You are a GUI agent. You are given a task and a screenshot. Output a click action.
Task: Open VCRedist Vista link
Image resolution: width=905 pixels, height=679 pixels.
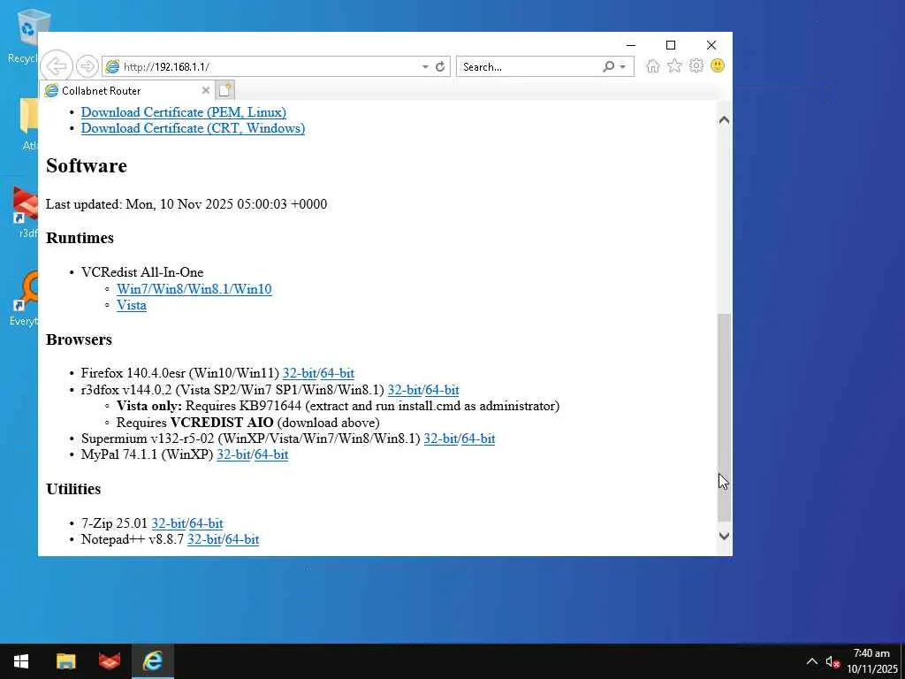click(x=132, y=305)
